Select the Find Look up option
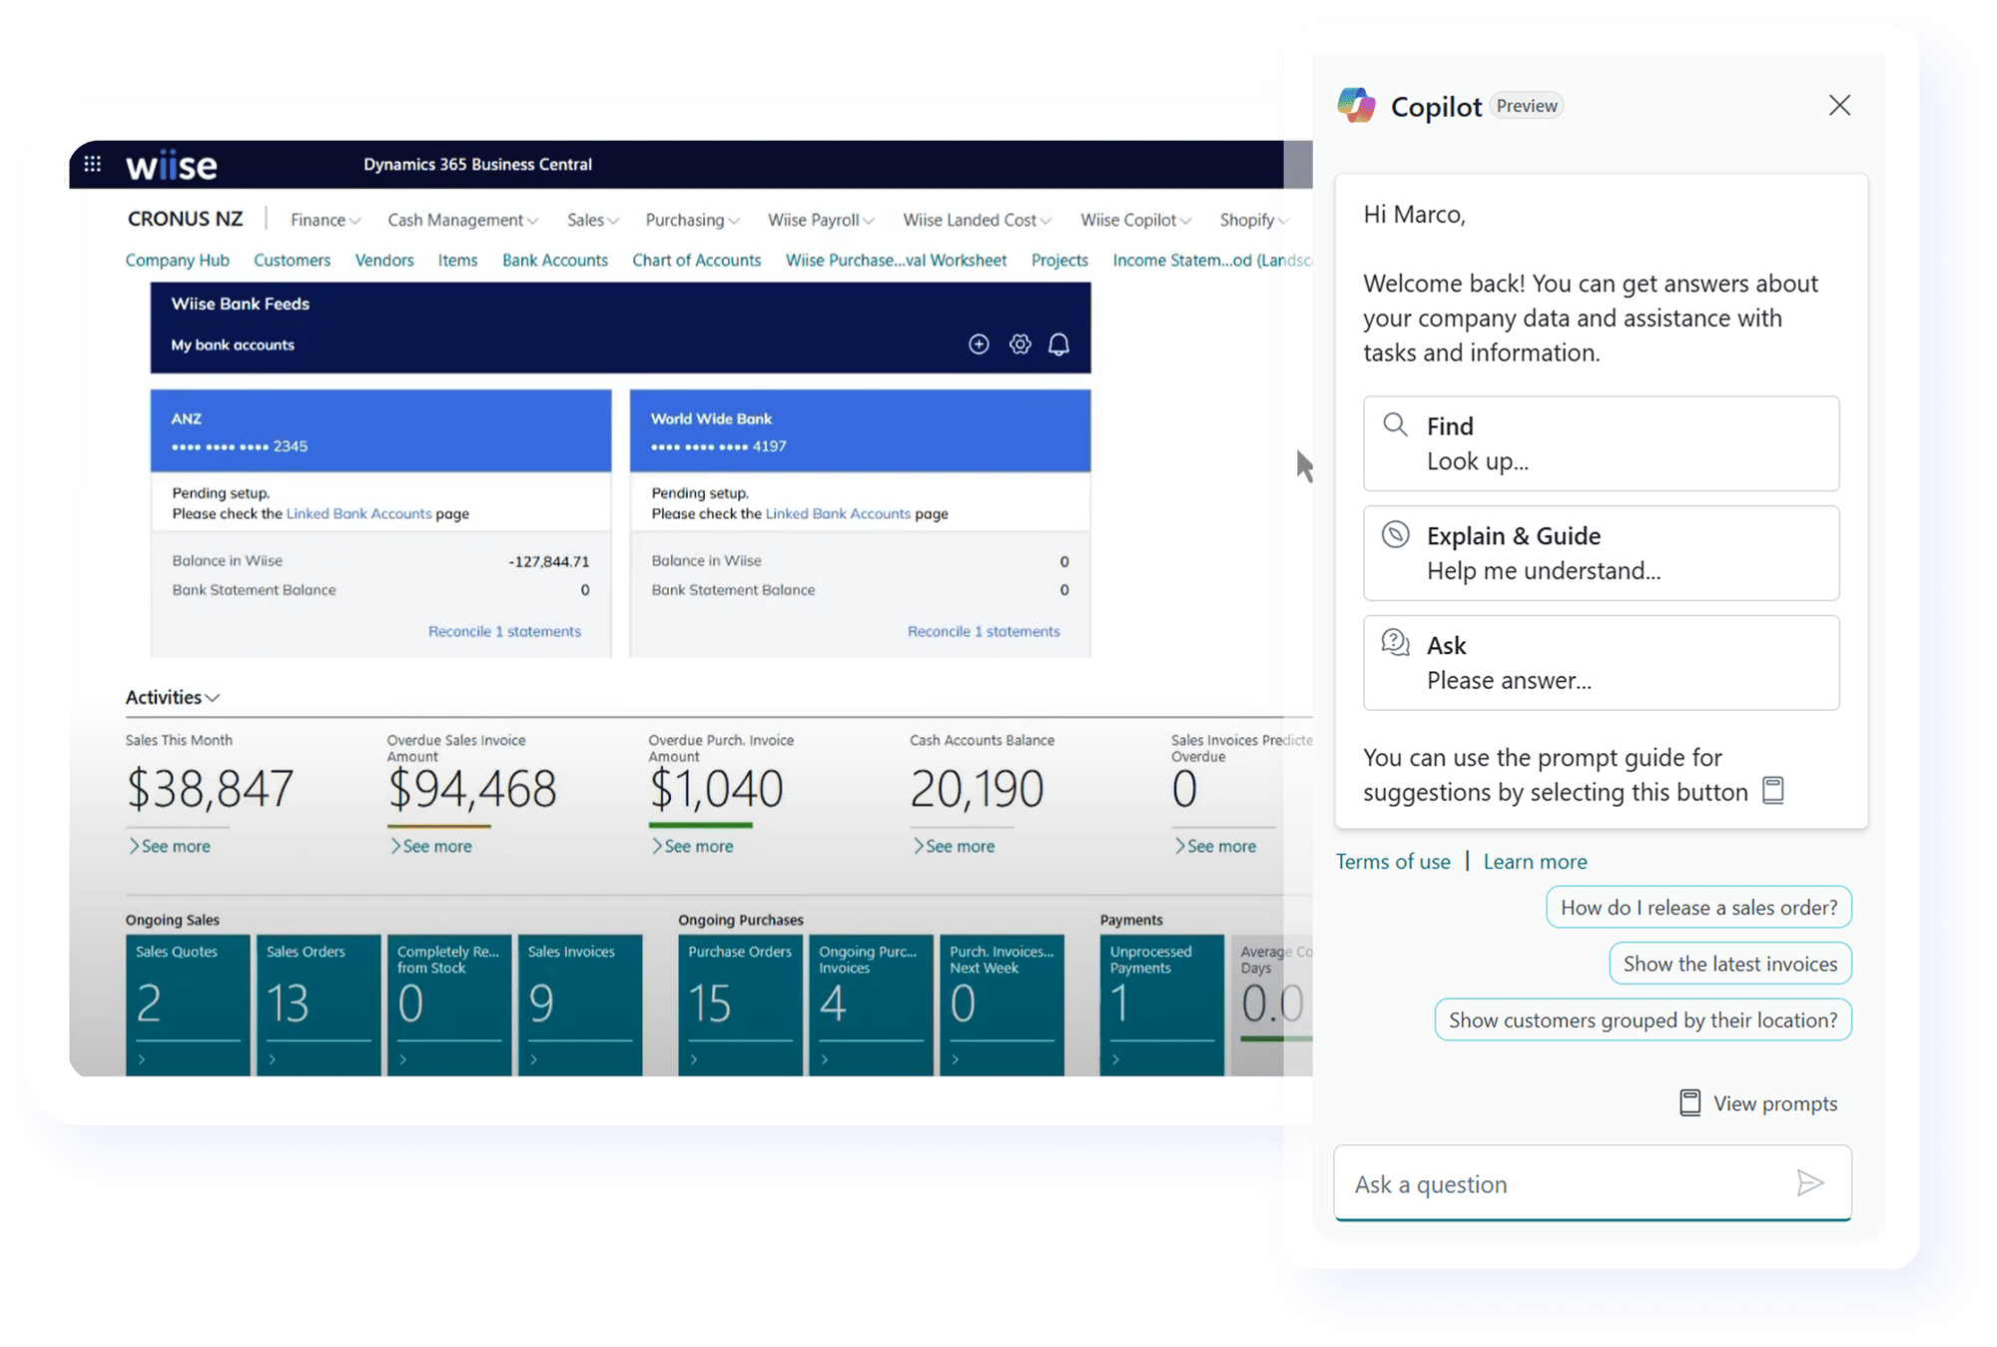Viewport: 1997px width, 1347px height. click(1601, 443)
